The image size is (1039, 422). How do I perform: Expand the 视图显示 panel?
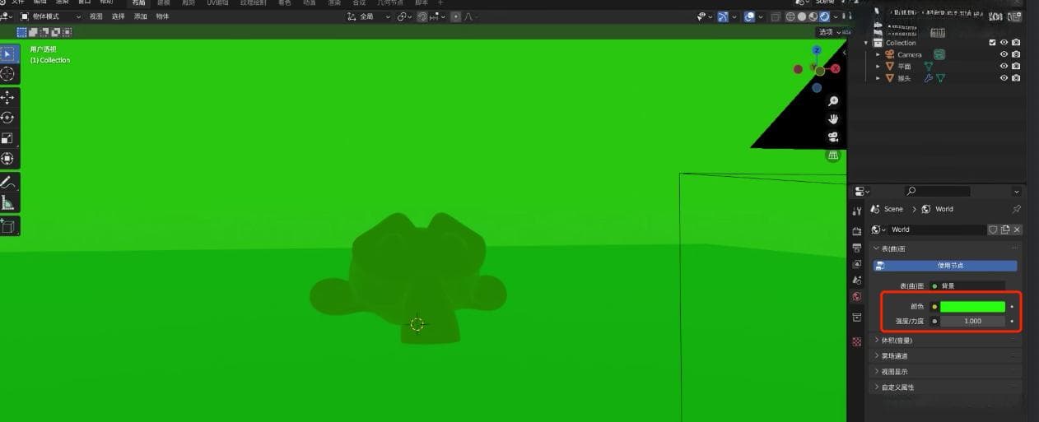[945, 371]
